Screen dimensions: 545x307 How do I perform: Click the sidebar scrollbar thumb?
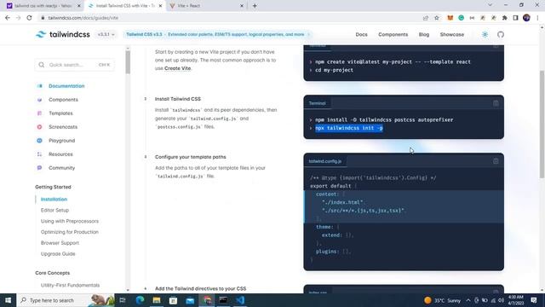(x=128, y=62)
